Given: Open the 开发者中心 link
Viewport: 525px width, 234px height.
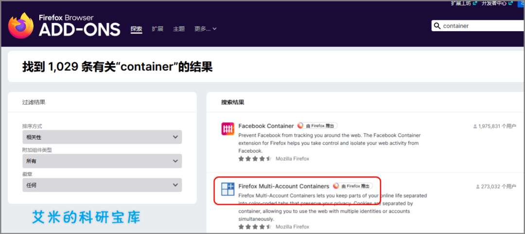Looking at the screenshot, I should pos(497,3).
